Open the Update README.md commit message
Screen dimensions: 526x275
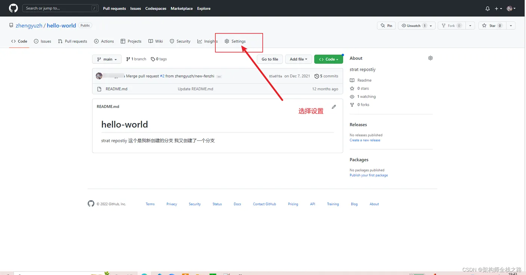coord(195,89)
